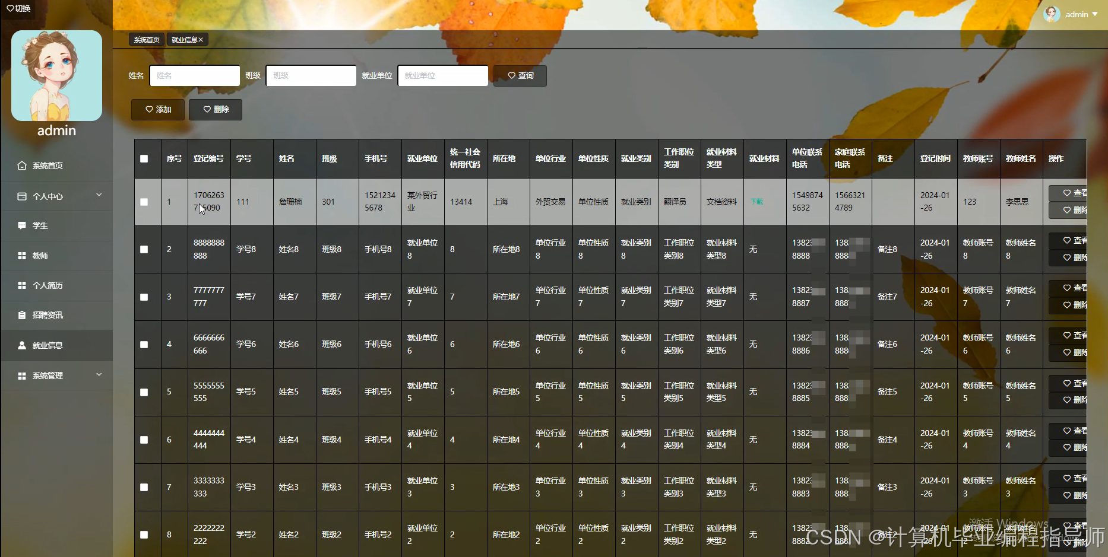Click the 登记编号 column header

(x=208, y=158)
